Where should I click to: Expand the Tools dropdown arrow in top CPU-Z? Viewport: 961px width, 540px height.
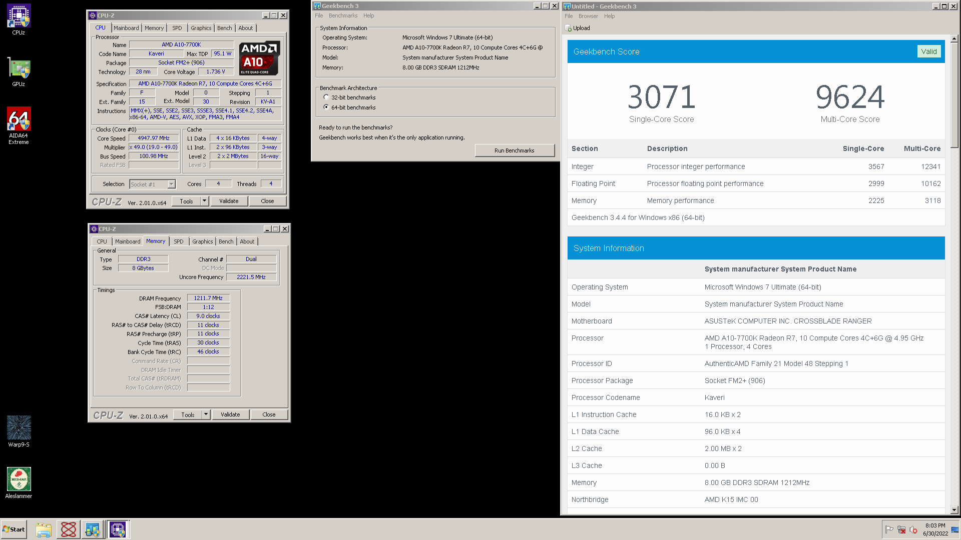pos(204,201)
